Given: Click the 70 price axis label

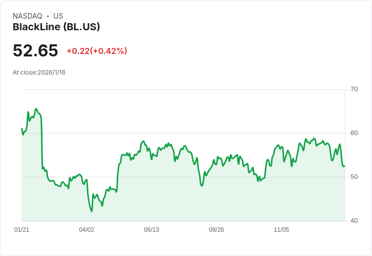Looking at the screenshot, I should tap(354, 89).
